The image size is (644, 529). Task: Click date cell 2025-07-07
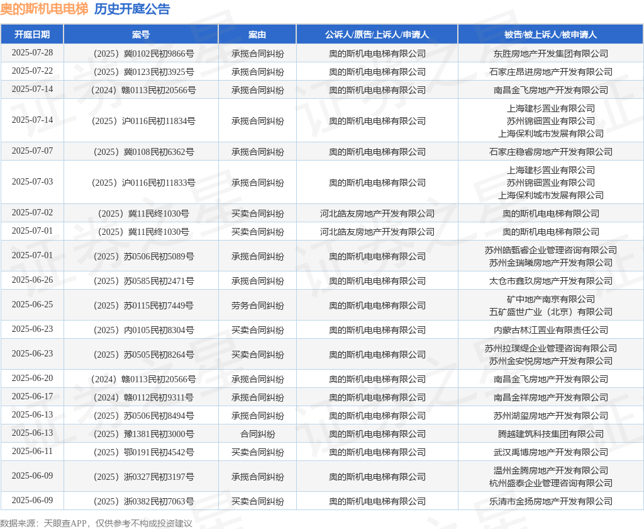tap(32, 151)
